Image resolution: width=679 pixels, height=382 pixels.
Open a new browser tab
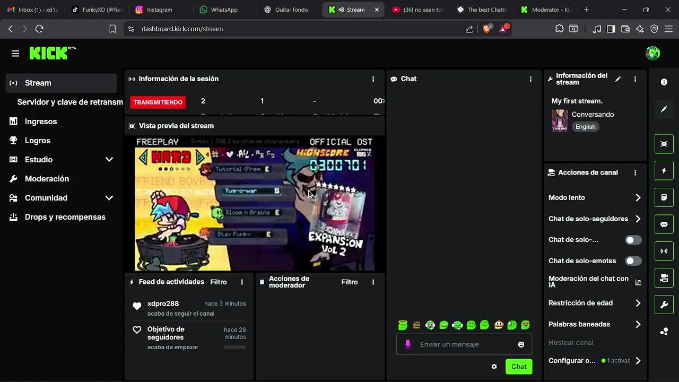pyautogui.click(x=586, y=10)
